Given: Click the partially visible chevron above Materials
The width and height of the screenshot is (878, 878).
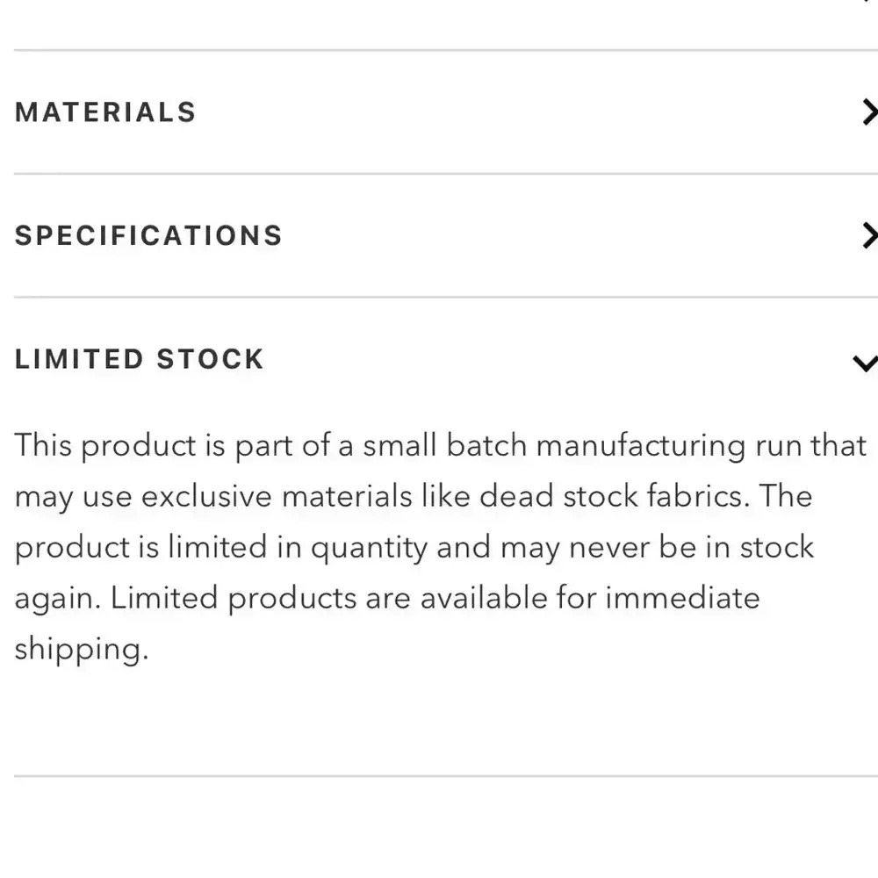Looking at the screenshot, I should 867,3.
